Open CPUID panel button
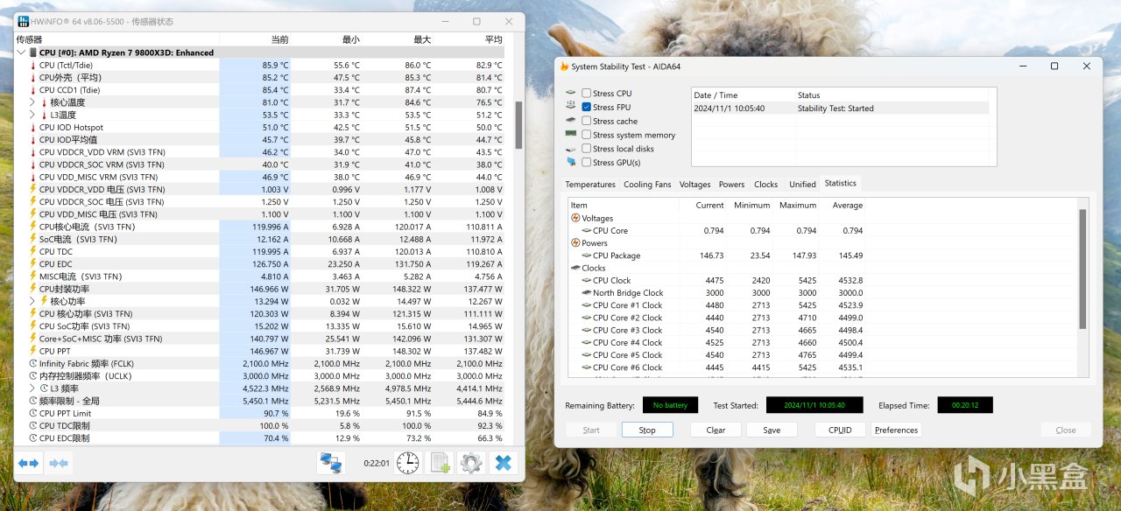Viewport: 1121px width, 511px height. pyautogui.click(x=840, y=430)
